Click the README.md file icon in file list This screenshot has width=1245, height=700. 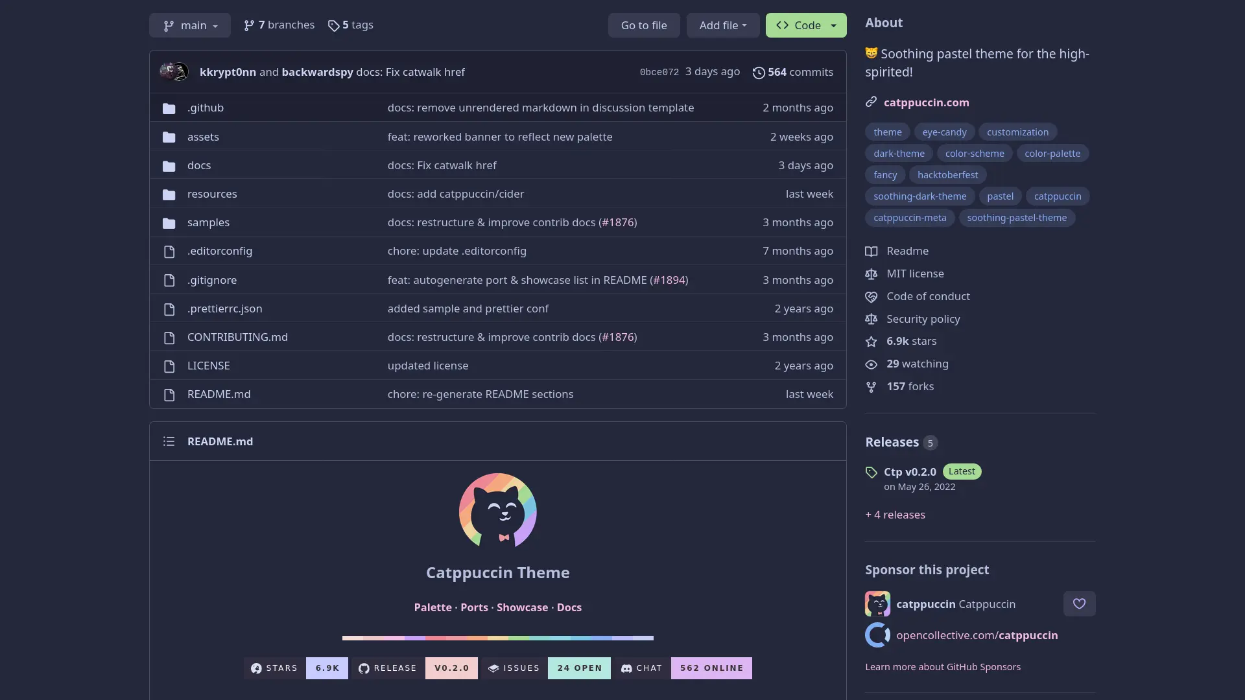pos(169,395)
